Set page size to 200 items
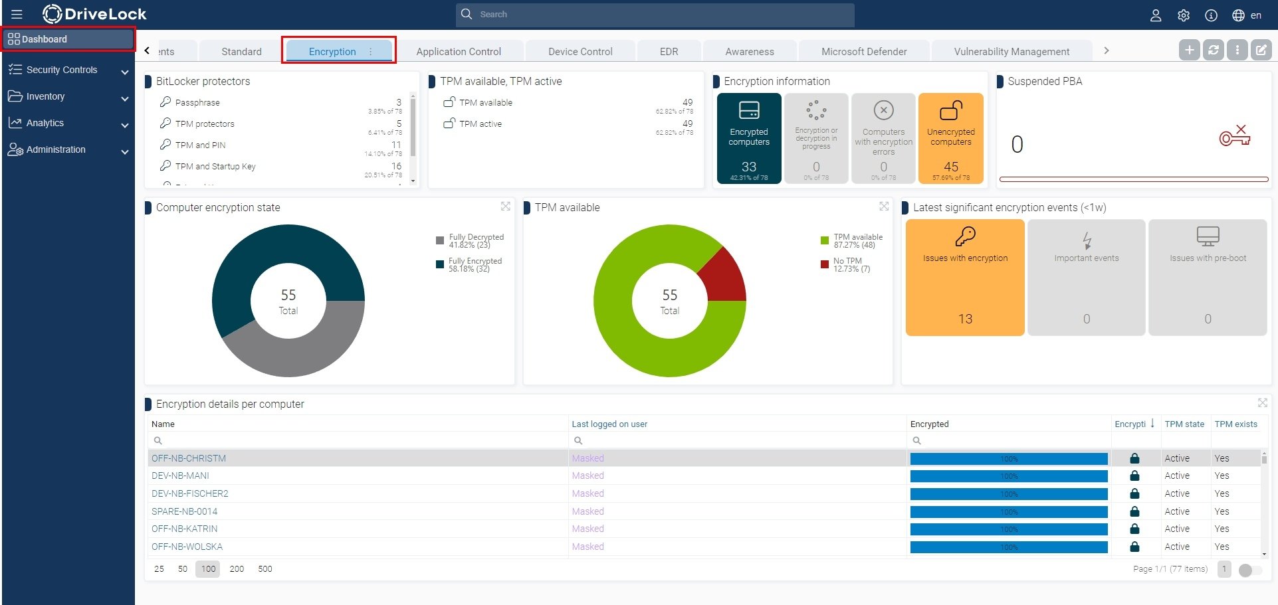 click(236, 569)
